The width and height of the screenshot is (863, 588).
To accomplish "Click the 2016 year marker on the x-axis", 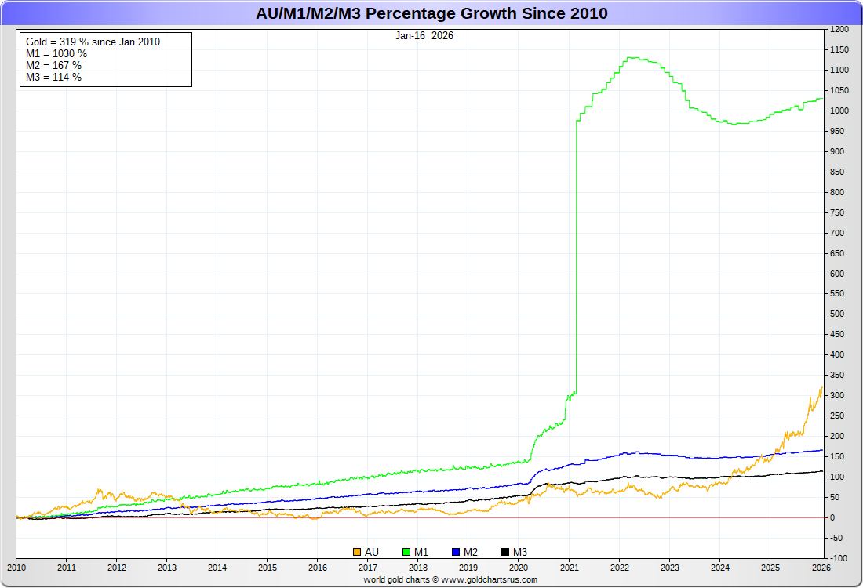I will [318, 568].
